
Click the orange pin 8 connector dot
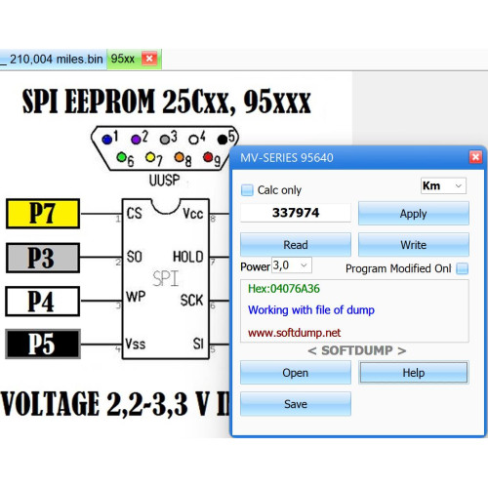(x=180, y=157)
